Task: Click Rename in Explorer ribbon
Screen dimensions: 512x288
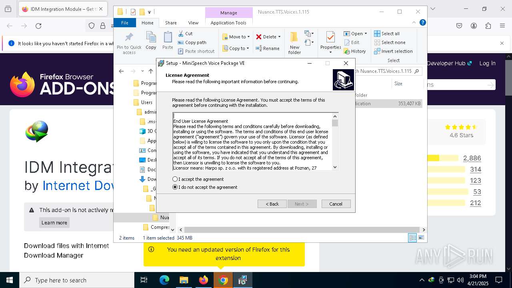Action: coord(268,48)
